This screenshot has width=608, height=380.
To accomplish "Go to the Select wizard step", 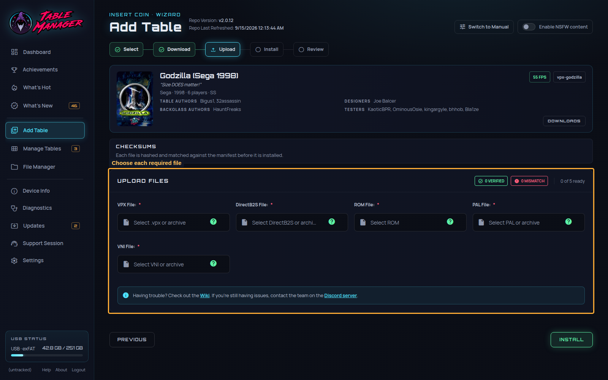I will coord(127,49).
